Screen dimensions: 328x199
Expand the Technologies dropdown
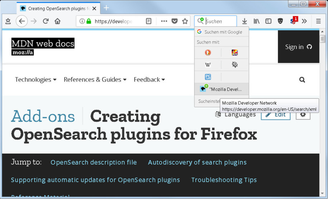coord(35,79)
